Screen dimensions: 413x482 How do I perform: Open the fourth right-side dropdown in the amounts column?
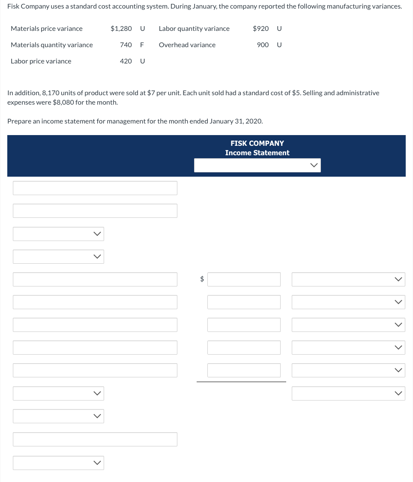click(x=348, y=347)
